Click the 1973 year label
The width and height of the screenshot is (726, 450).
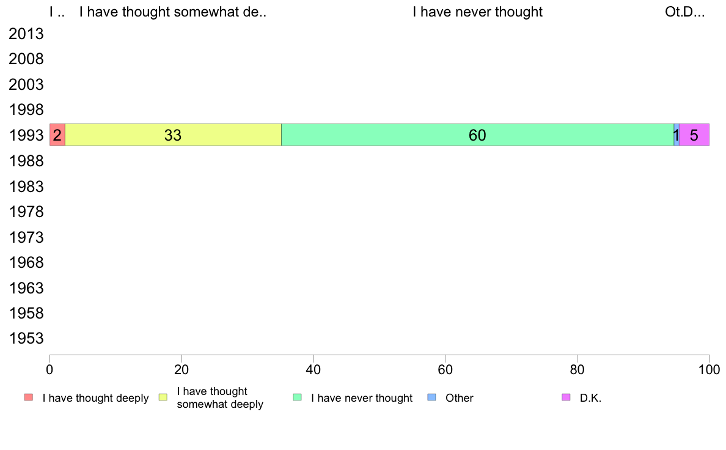click(x=26, y=237)
